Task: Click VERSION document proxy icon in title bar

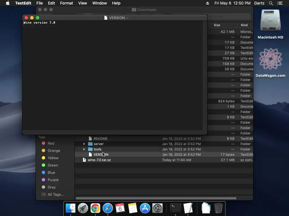Action: [106, 18]
